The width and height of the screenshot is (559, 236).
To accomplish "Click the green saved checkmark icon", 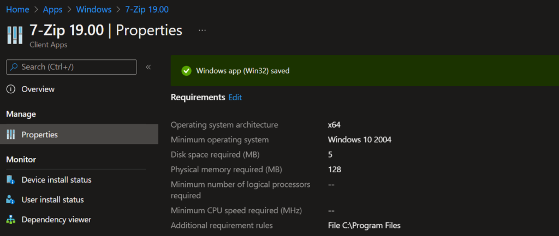I will pyautogui.click(x=186, y=71).
